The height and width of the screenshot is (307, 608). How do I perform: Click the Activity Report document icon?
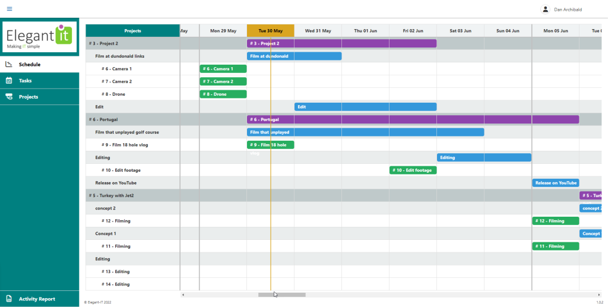(9, 299)
